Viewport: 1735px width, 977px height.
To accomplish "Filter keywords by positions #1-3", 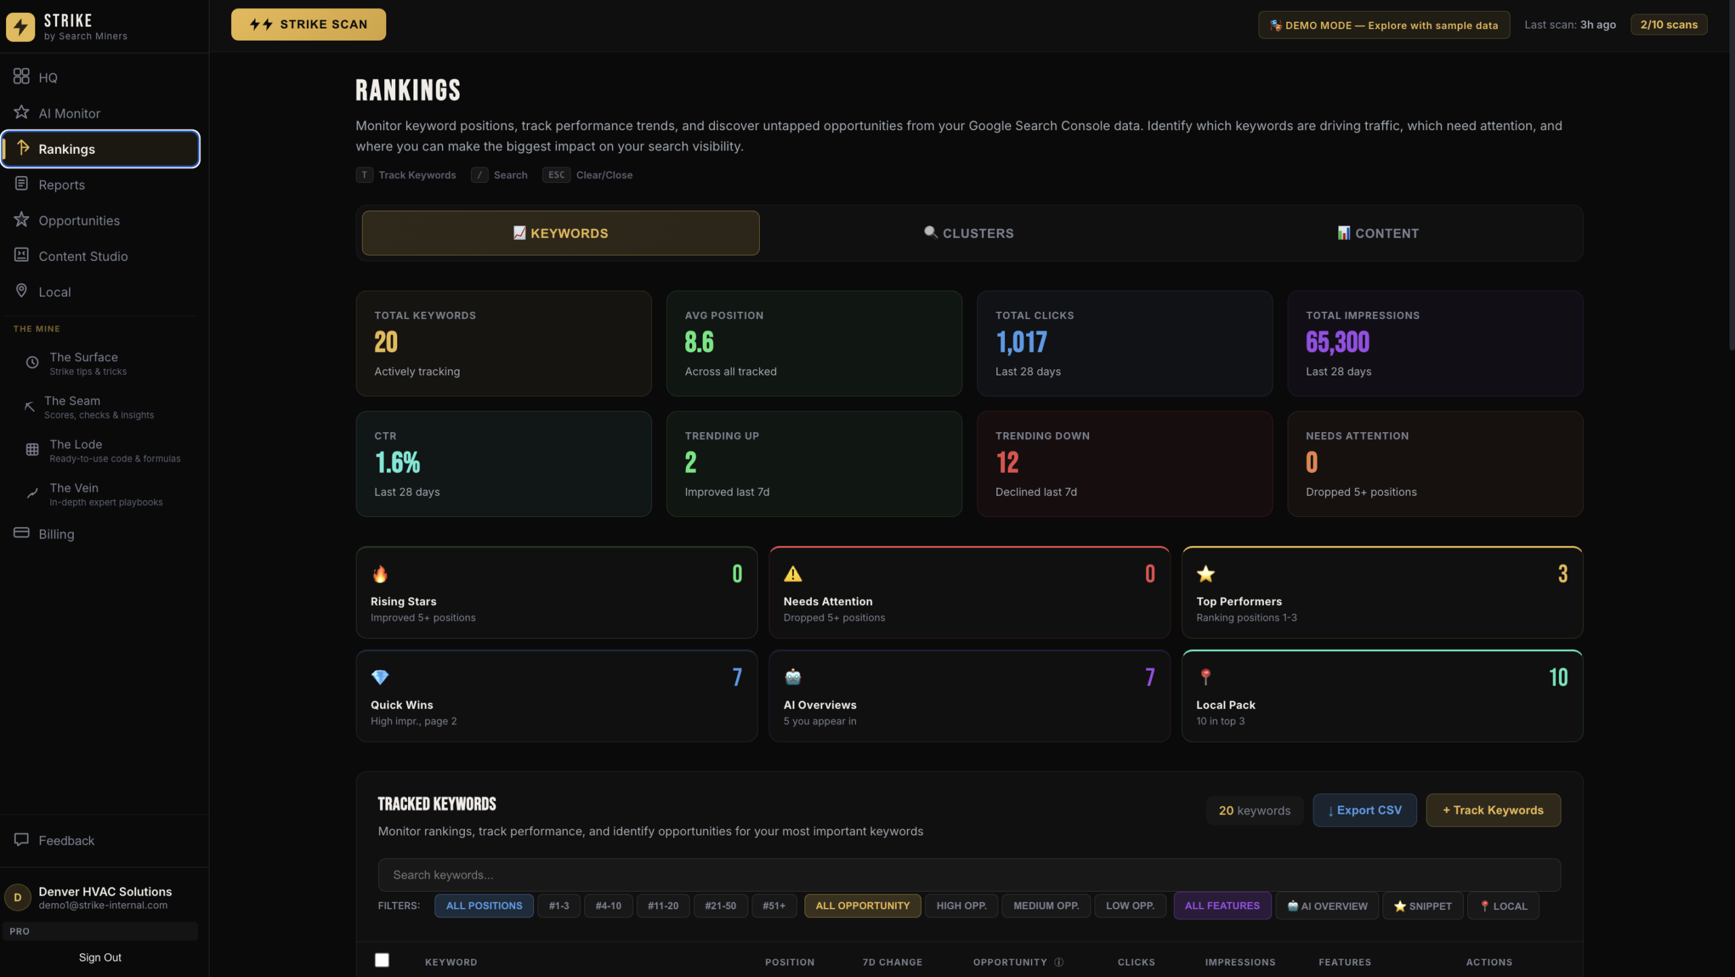I will coord(558,907).
